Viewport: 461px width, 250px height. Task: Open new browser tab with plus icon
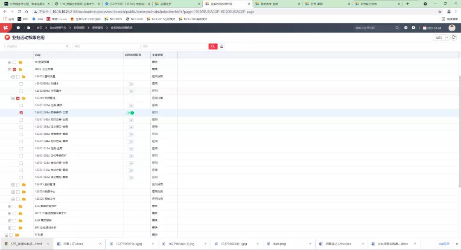coord(408,4)
